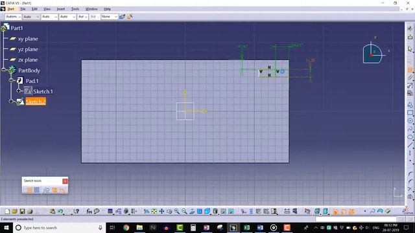The height and width of the screenshot is (233, 415).
Task: Select the Pan tool icon
Action: click(161, 212)
